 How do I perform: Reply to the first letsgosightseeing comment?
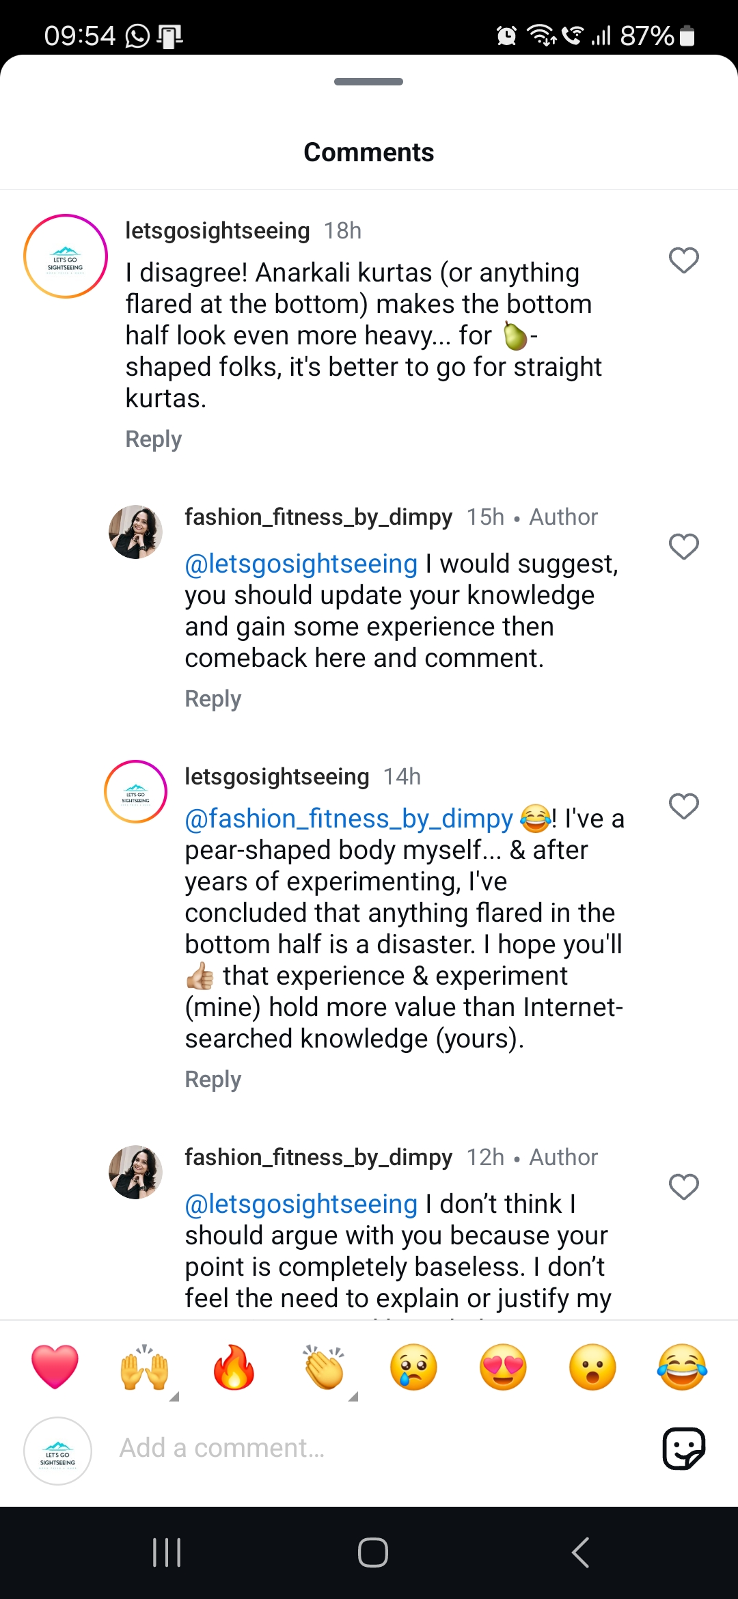[154, 439]
